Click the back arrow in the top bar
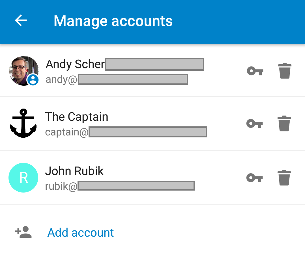The height and width of the screenshot is (257, 305). pos(20,20)
